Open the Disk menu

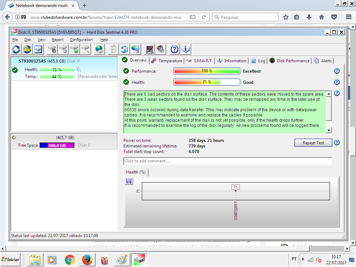28,40
